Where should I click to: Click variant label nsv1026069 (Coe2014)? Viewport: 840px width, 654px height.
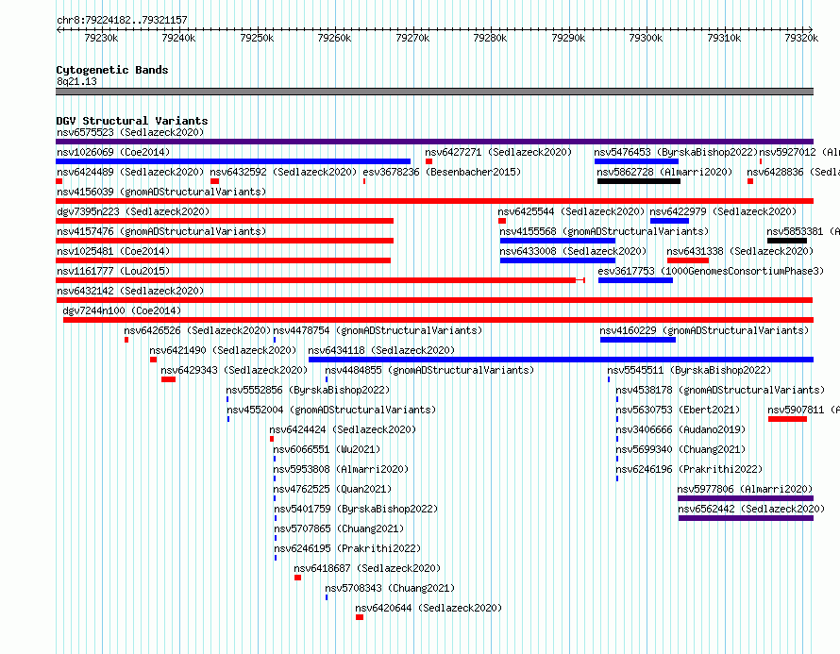(113, 152)
